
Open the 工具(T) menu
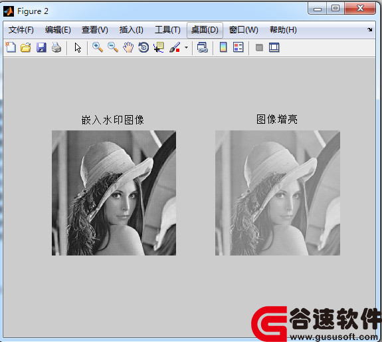click(167, 30)
